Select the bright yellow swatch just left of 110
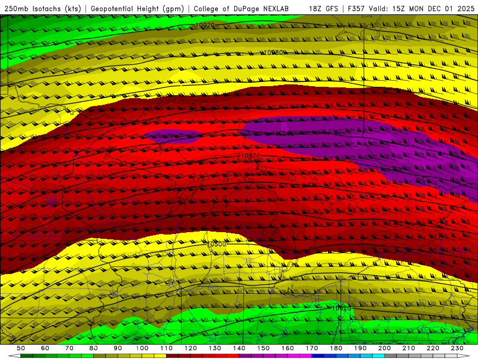This screenshot has width=478, height=359. [160, 356]
